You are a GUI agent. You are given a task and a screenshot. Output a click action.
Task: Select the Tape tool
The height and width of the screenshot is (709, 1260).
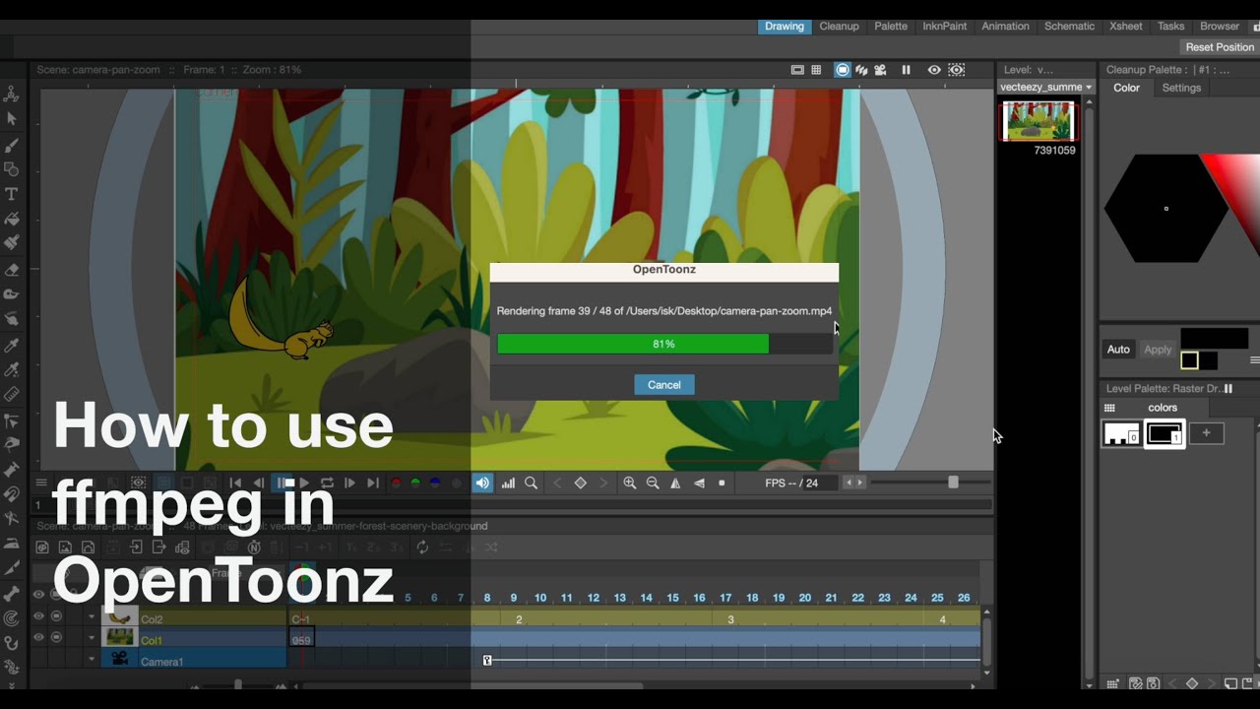(12, 294)
